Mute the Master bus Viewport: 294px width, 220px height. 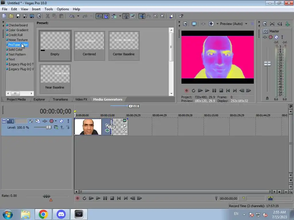click(x=276, y=37)
